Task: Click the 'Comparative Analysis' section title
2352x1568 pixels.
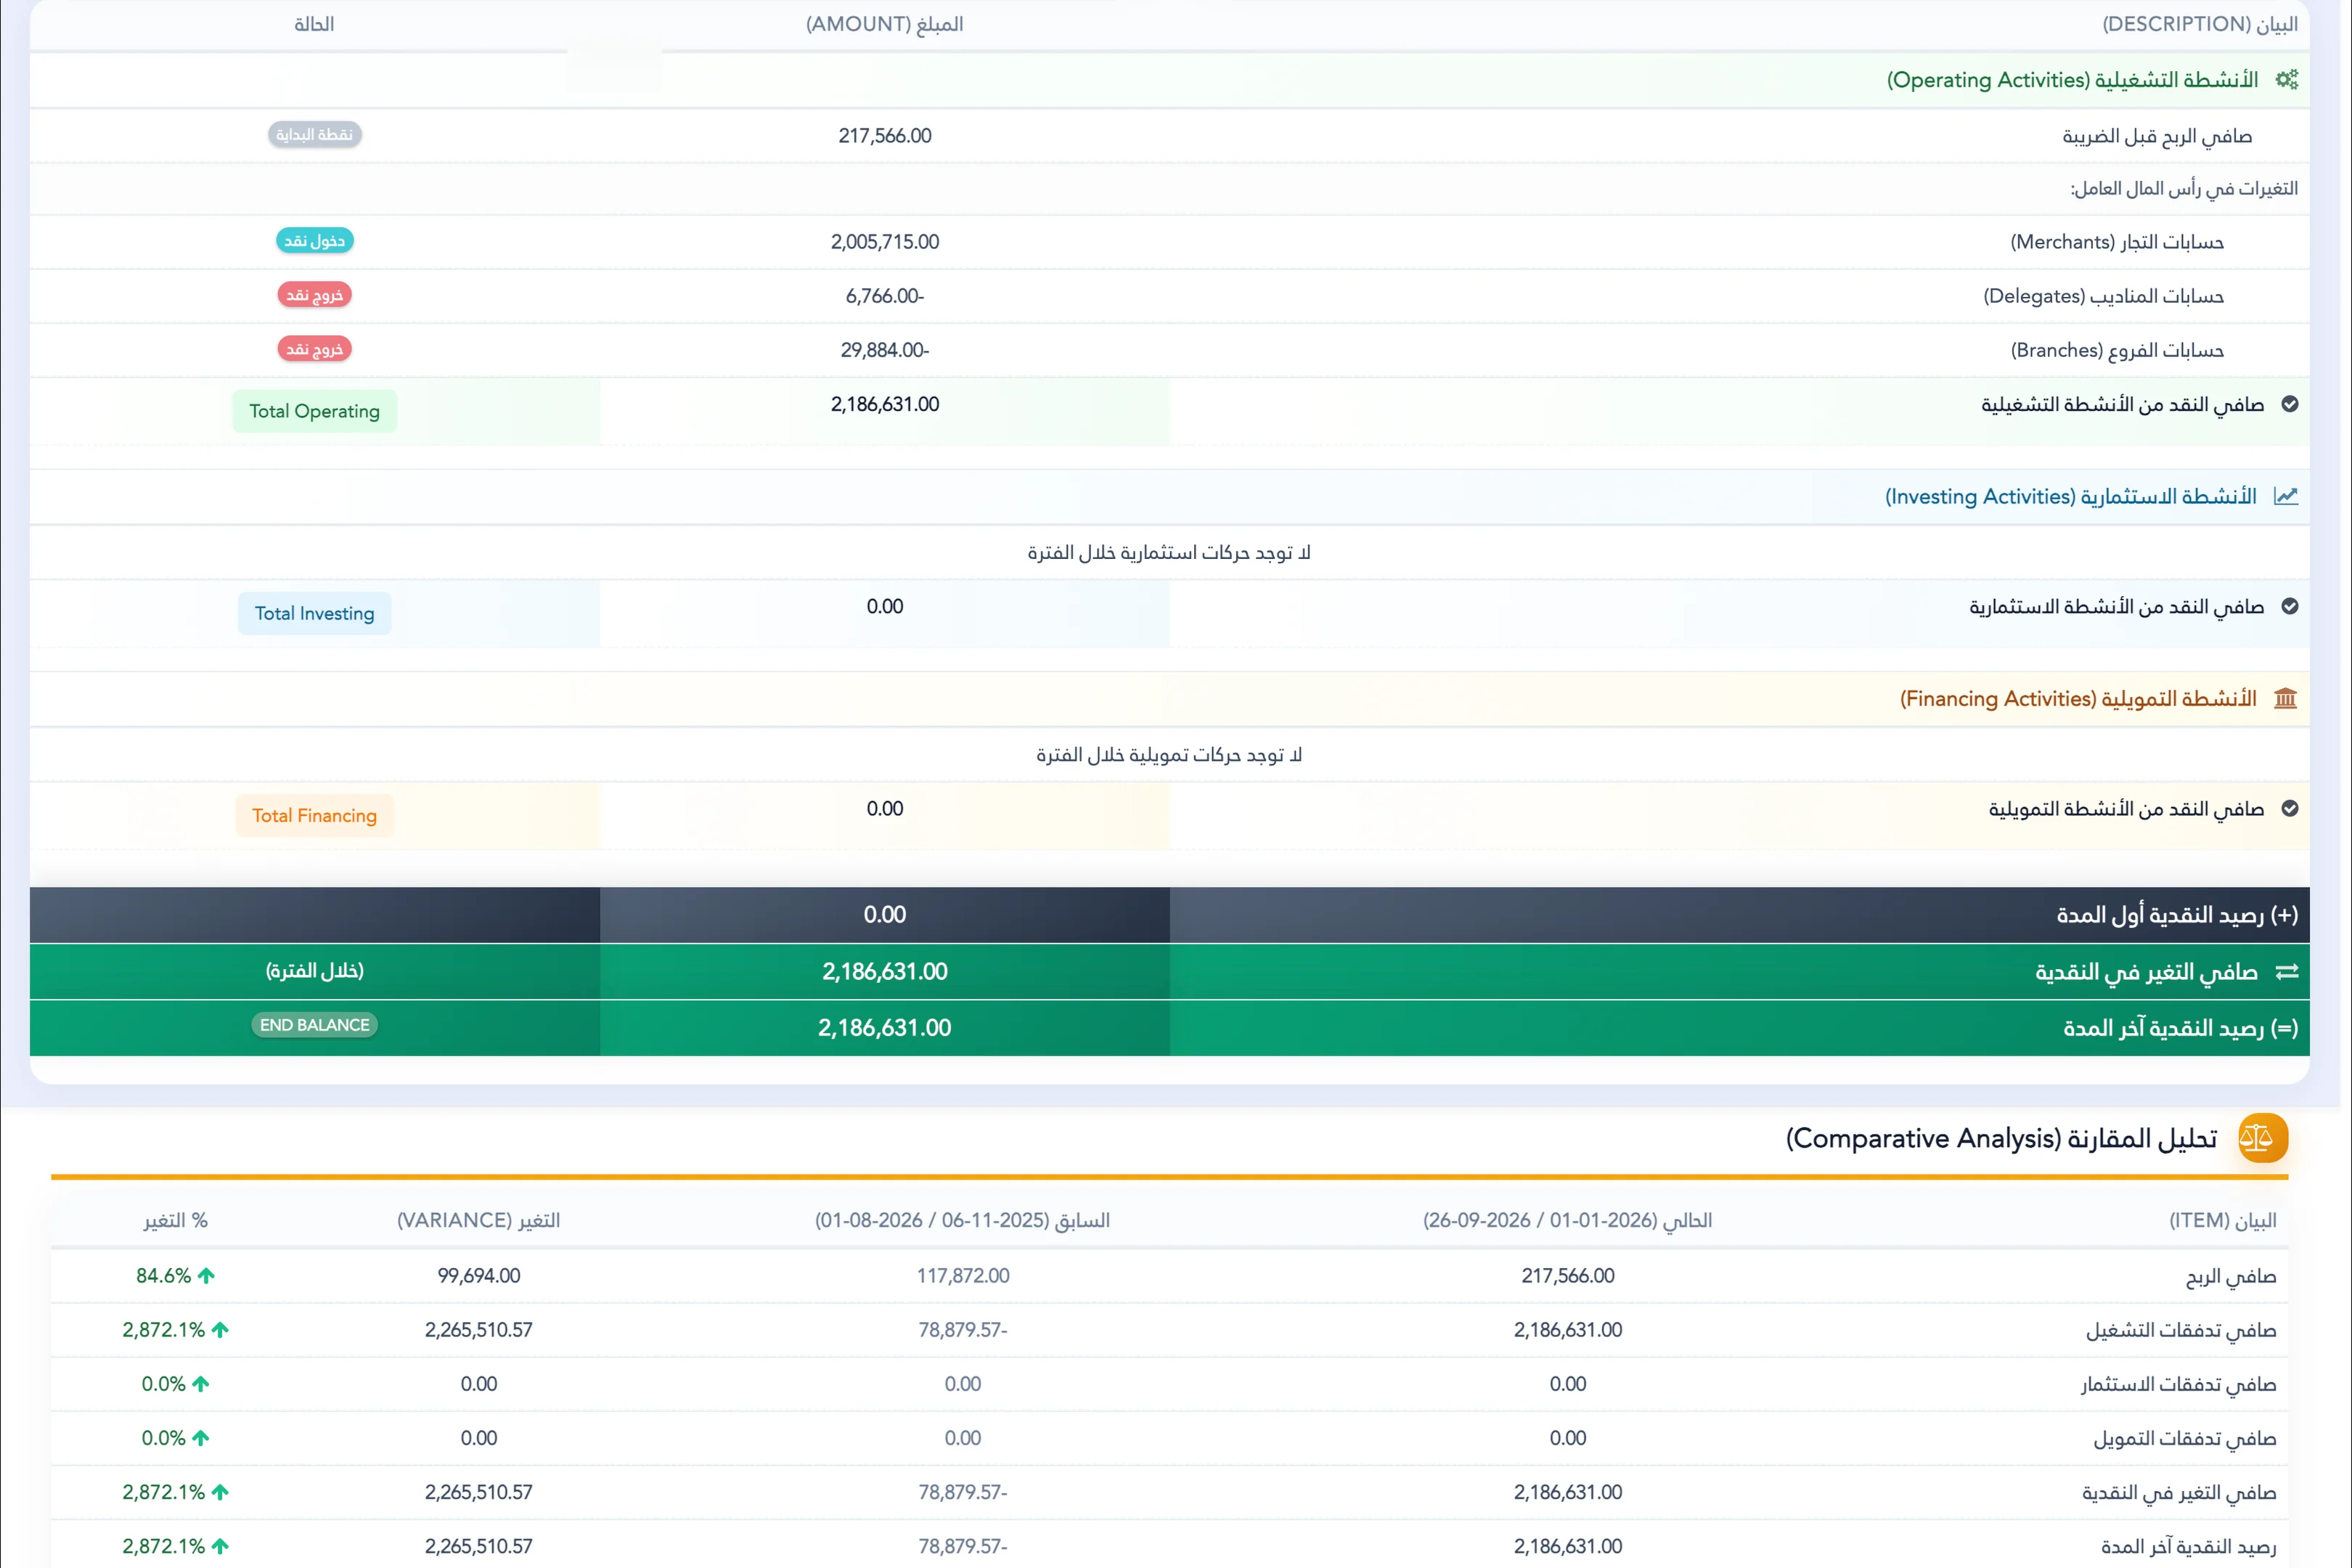Action: pyautogui.click(x=2001, y=1138)
